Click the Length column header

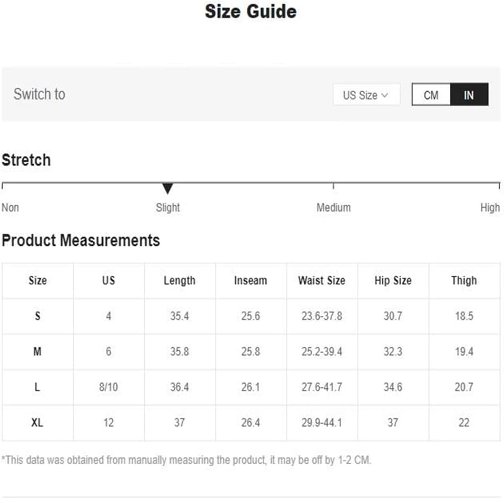179,281
